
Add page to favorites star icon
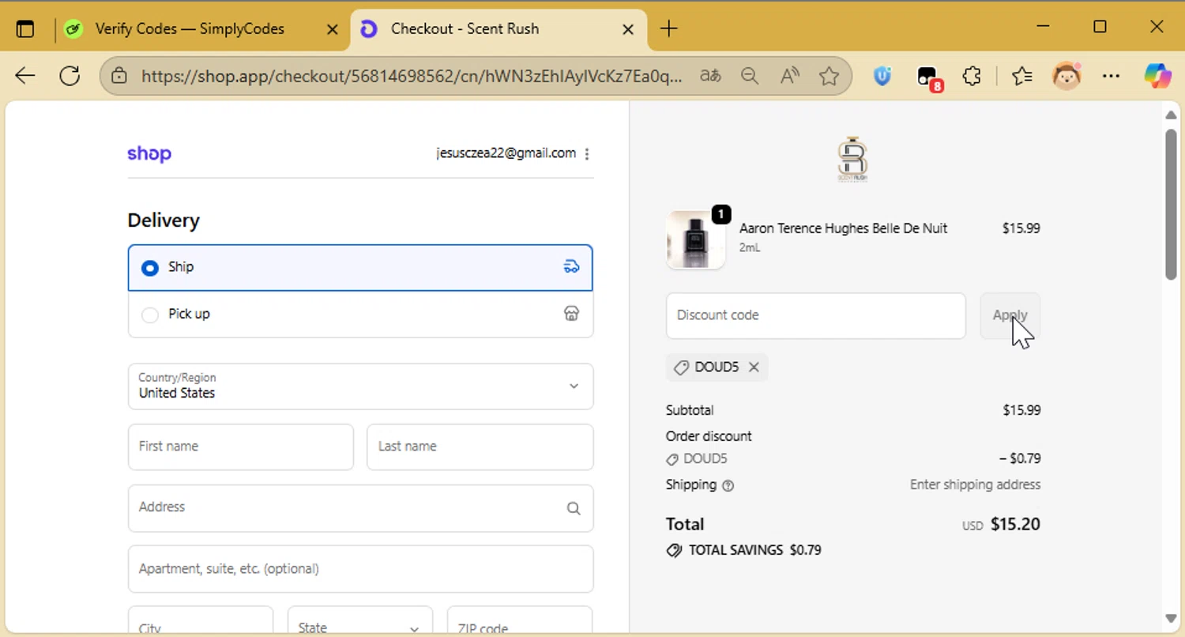coord(829,76)
